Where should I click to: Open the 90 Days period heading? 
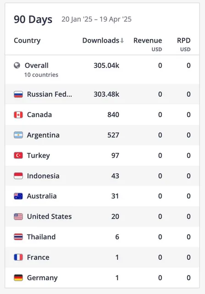click(x=33, y=19)
